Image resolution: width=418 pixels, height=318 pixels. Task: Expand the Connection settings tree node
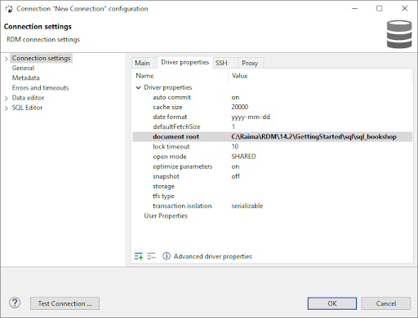tap(7, 59)
